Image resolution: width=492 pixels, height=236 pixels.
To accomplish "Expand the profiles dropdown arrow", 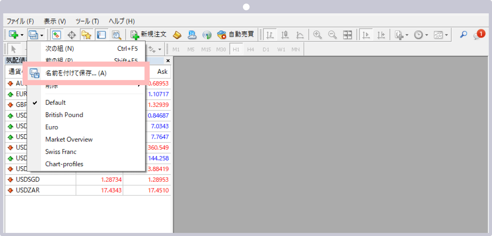I will point(42,35).
